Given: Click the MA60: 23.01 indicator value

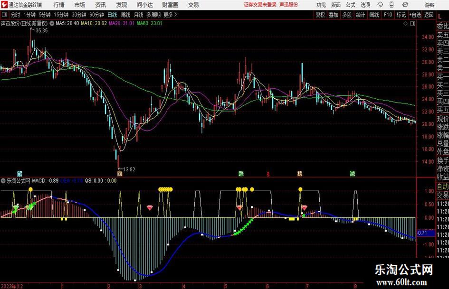Looking at the screenshot, I should [x=149, y=23].
